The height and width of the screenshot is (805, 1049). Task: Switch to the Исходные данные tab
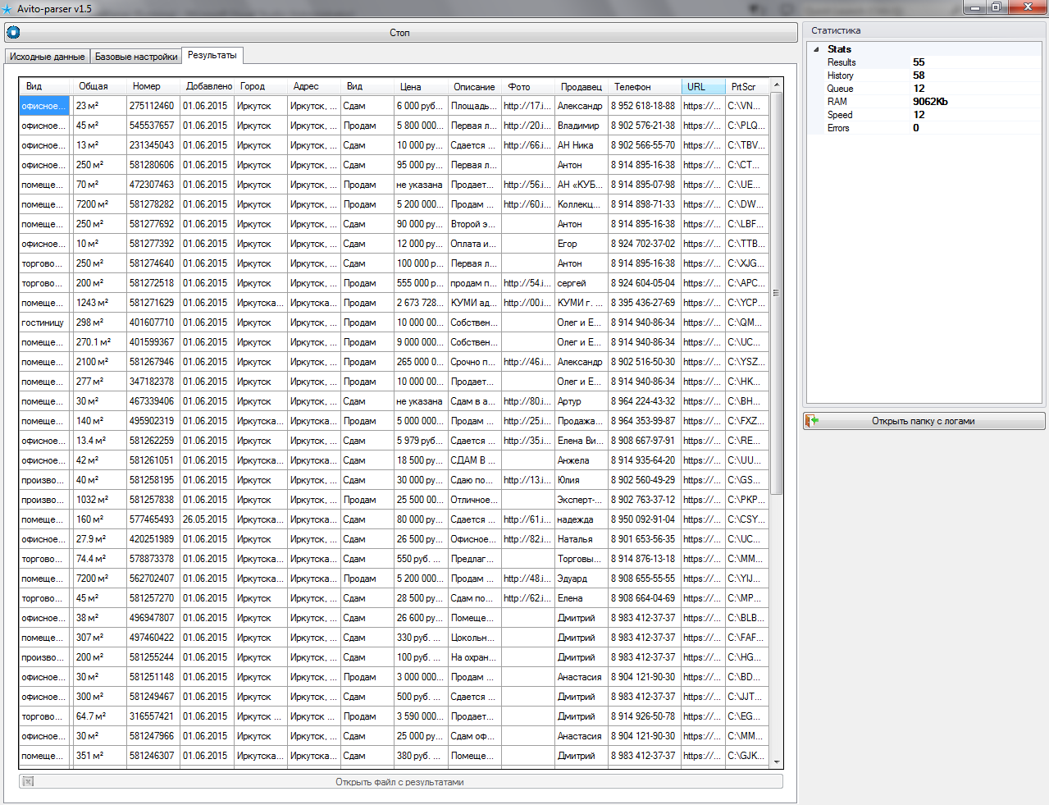click(47, 57)
